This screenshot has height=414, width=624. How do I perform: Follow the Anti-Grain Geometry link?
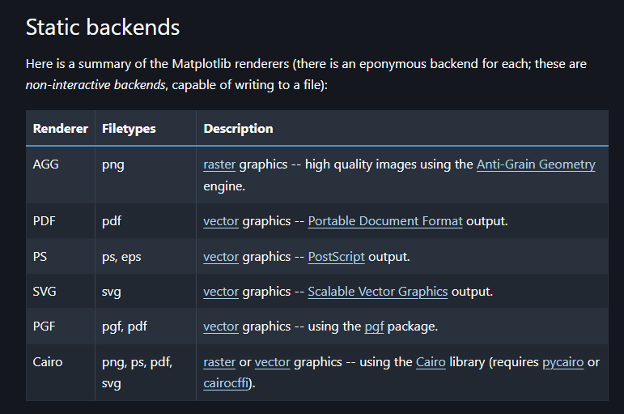[x=536, y=164]
